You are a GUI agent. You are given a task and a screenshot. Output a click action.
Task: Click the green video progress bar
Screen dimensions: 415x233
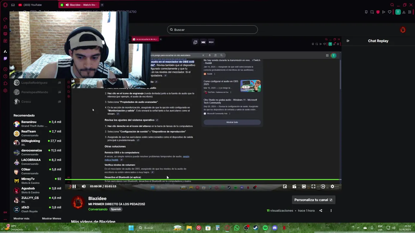point(203,179)
